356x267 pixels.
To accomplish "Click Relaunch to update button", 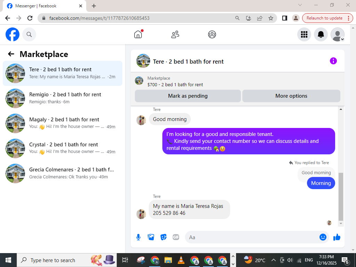I will click(x=324, y=18).
